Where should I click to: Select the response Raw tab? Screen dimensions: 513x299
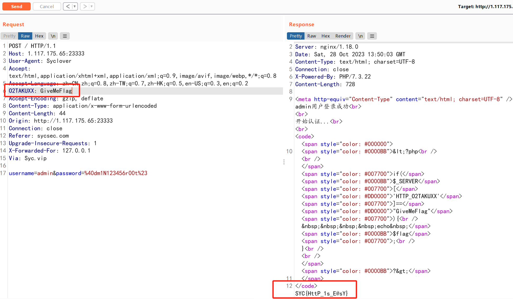(x=312, y=36)
